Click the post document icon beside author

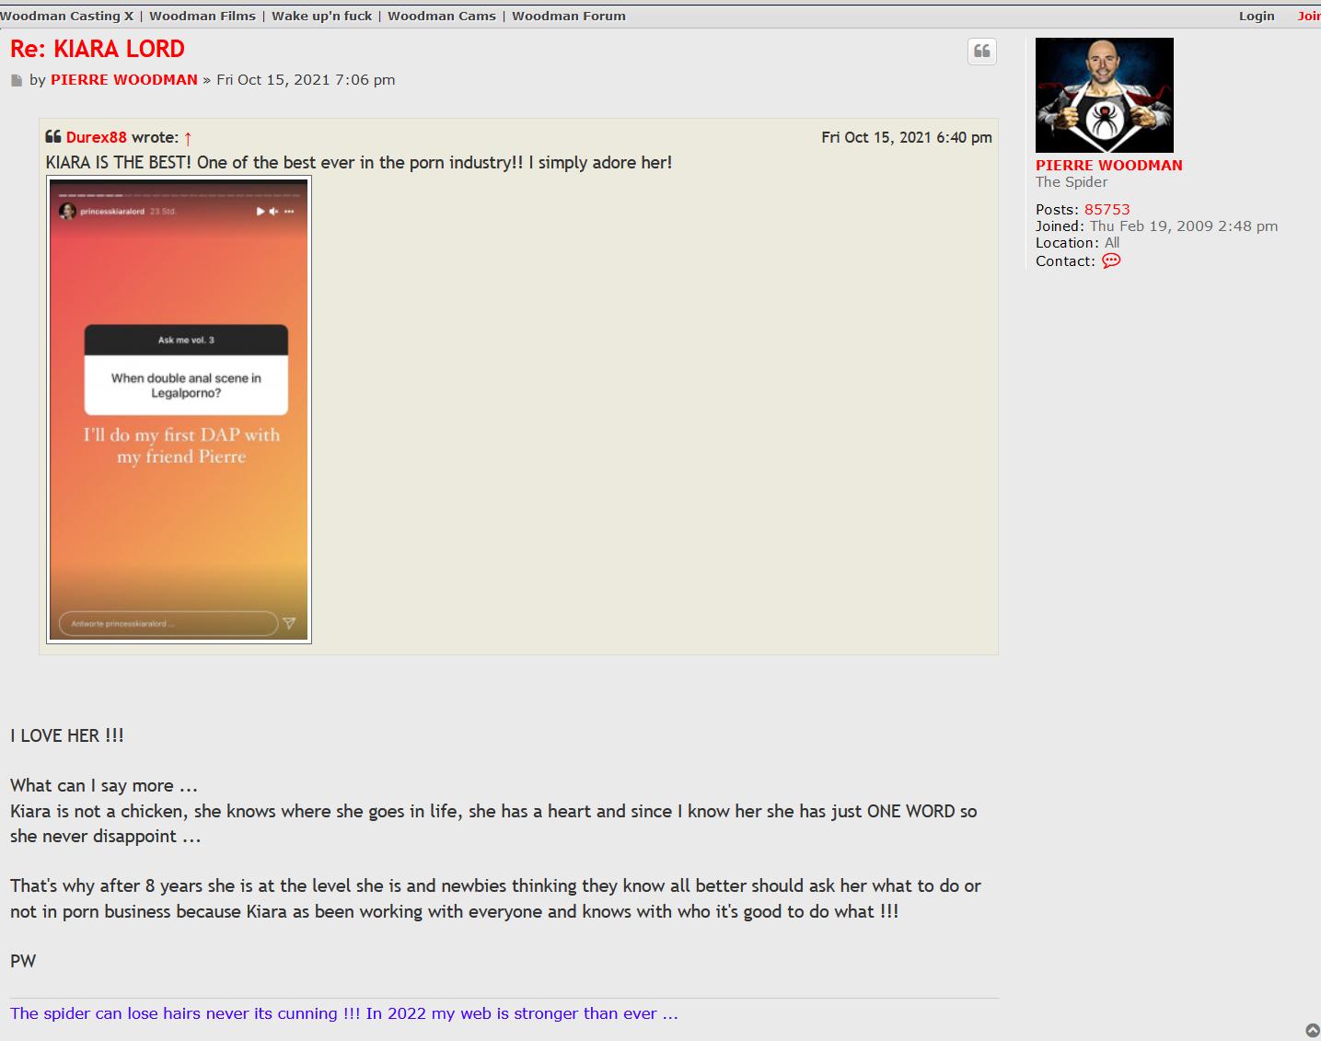(x=17, y=81)
